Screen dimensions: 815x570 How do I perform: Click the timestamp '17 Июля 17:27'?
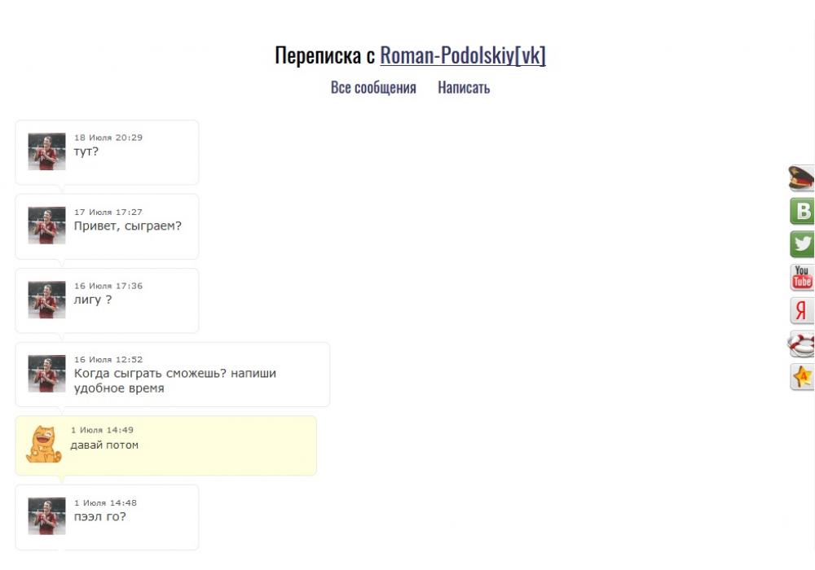coord(108,212)
